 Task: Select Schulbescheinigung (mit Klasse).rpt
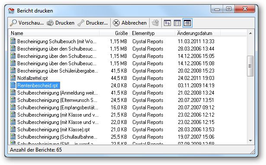click(x=54, y=130)
